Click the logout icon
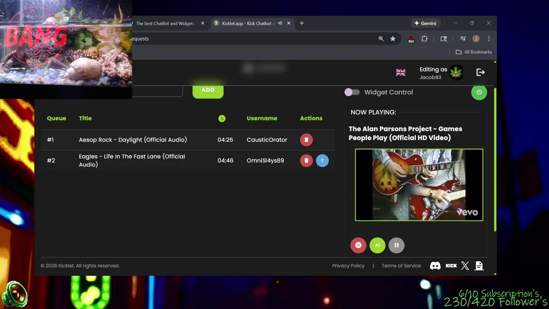 pyautogui.click(x=480, y=73)
